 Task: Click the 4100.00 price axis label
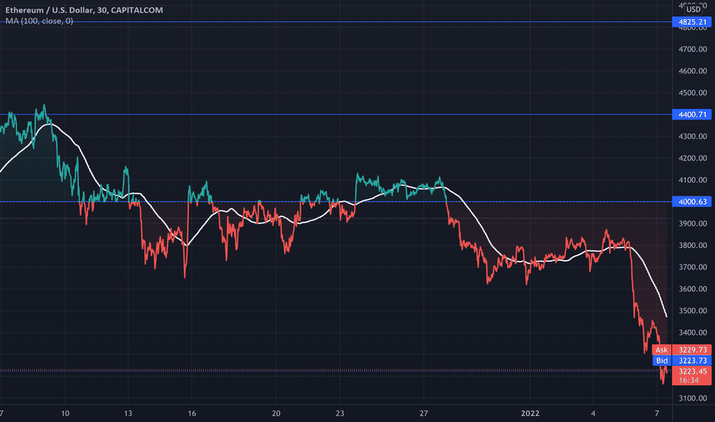pos(693,180)
